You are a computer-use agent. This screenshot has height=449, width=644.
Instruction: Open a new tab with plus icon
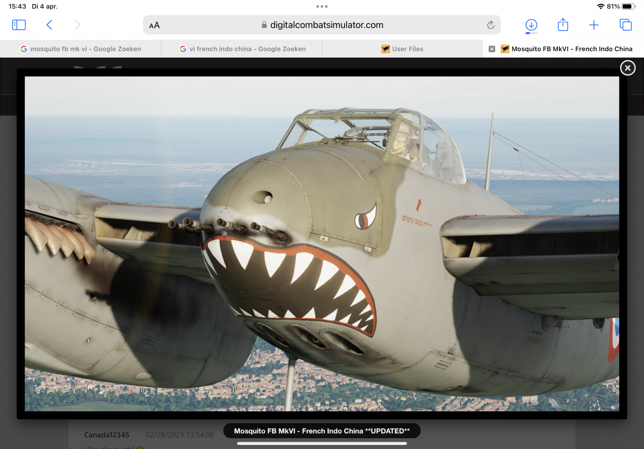594,25
